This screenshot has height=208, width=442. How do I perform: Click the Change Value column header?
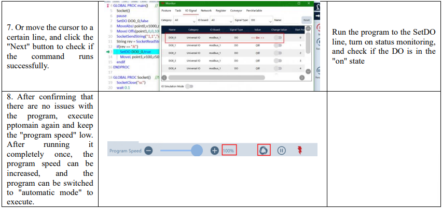tap(279, 29)
